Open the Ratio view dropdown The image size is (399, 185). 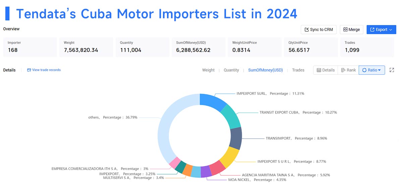[372, 70]
